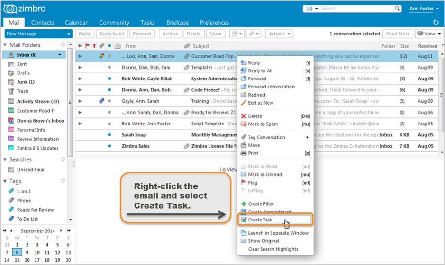The height and width of the screenshot is (265, 445).
Task: Choose Forward conversation from context menu
Action: click(x=272, y=87)
